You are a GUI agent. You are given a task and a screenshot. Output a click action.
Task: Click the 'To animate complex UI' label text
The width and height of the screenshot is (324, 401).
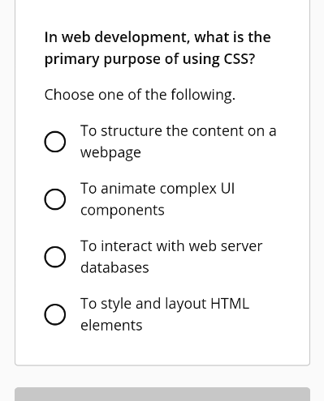pyautogui.click(x=158, y=189)
